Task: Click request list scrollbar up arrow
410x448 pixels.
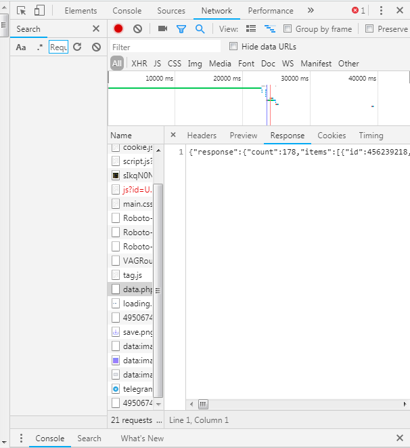Action: pyautogui.click(x=158, y=150)
